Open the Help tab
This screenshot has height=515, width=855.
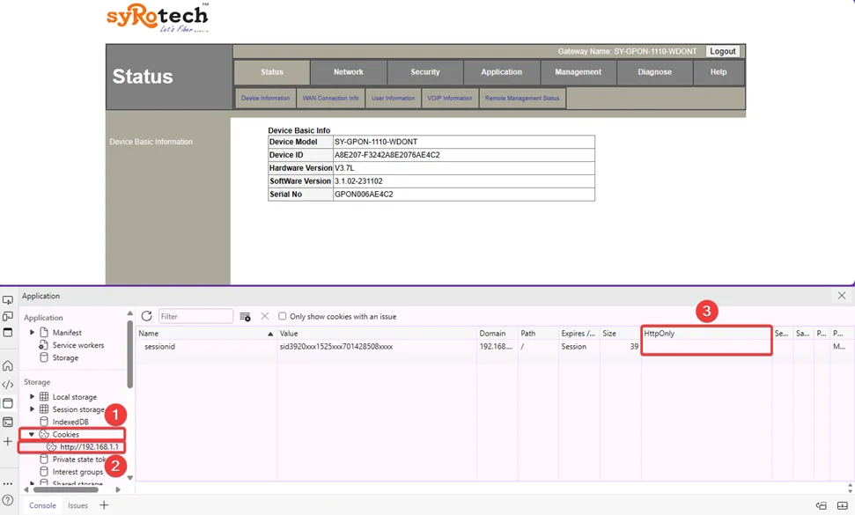point(719,72)
